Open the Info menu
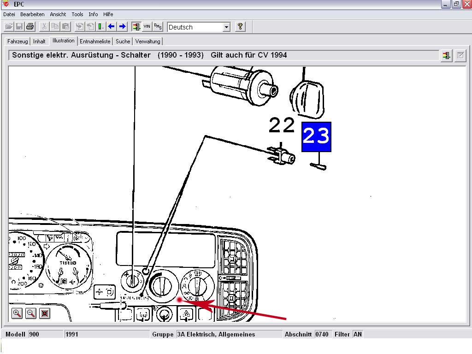Image resolution: width=472 pixels, height=354 pixels. tap(93, 14)
